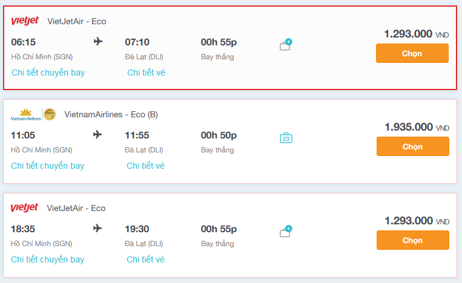Click the airplane icon on the 18:35 flight

pyautogui.click(x=97, y=228)
